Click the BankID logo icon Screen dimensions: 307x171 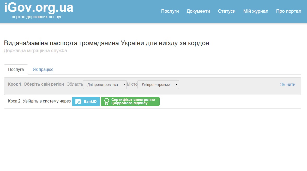click(78, 102)
